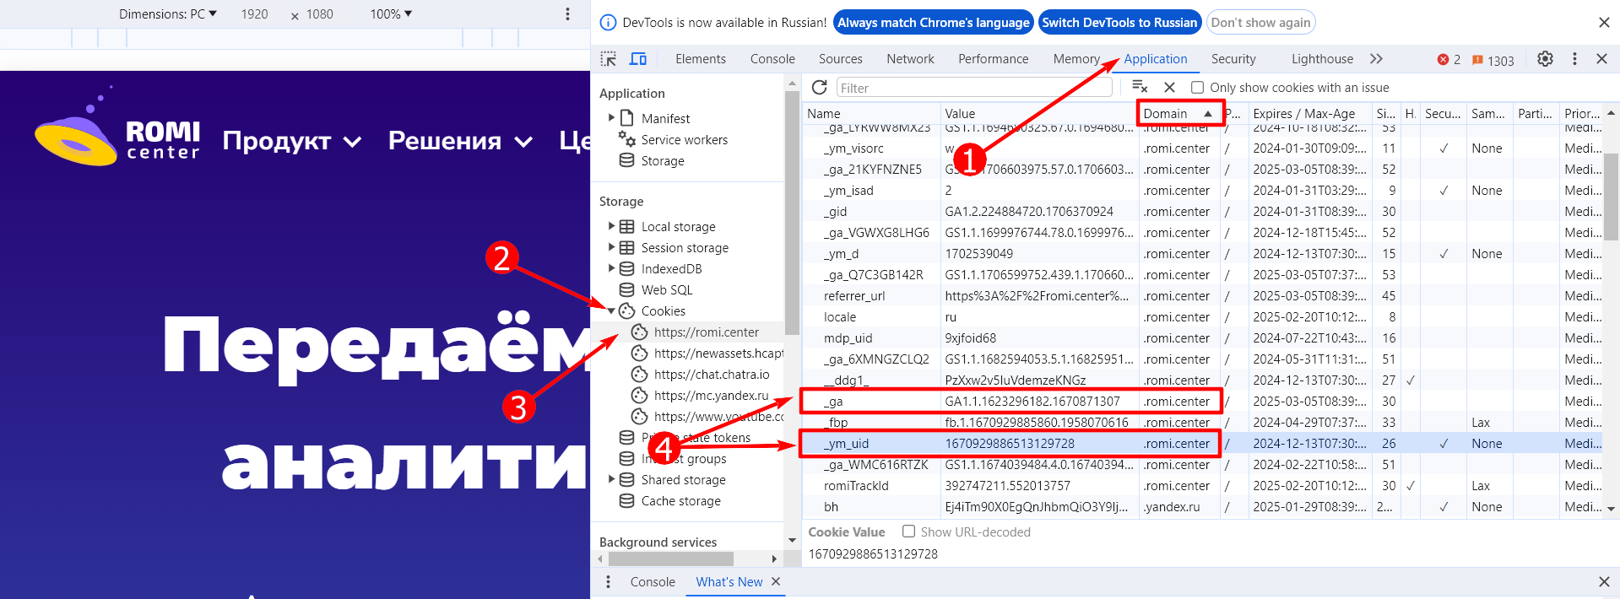Screen dimensions: 1620x599
Task: Sort cookies by Name column header
Action: click(871, 113)
